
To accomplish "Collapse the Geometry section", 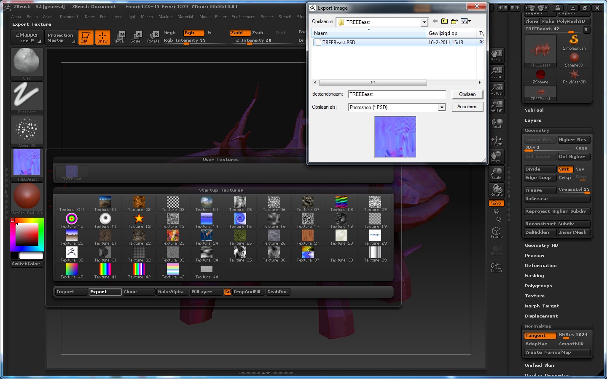I will tap(537, 131).
